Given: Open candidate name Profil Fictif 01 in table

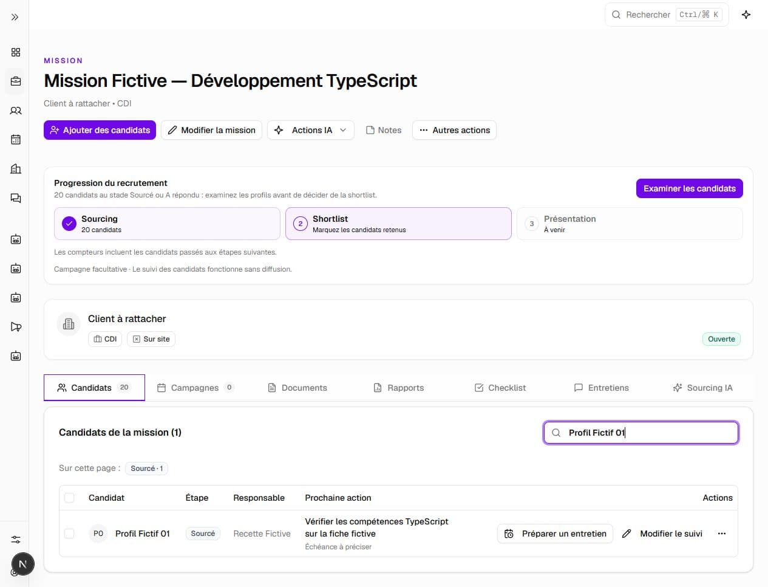Looking at the screenshot, I should pyautogui.click(x=143, y=534).
